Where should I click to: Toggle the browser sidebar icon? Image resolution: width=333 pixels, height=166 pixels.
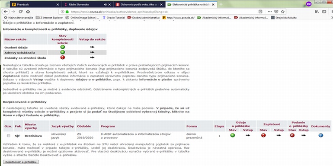324,12
